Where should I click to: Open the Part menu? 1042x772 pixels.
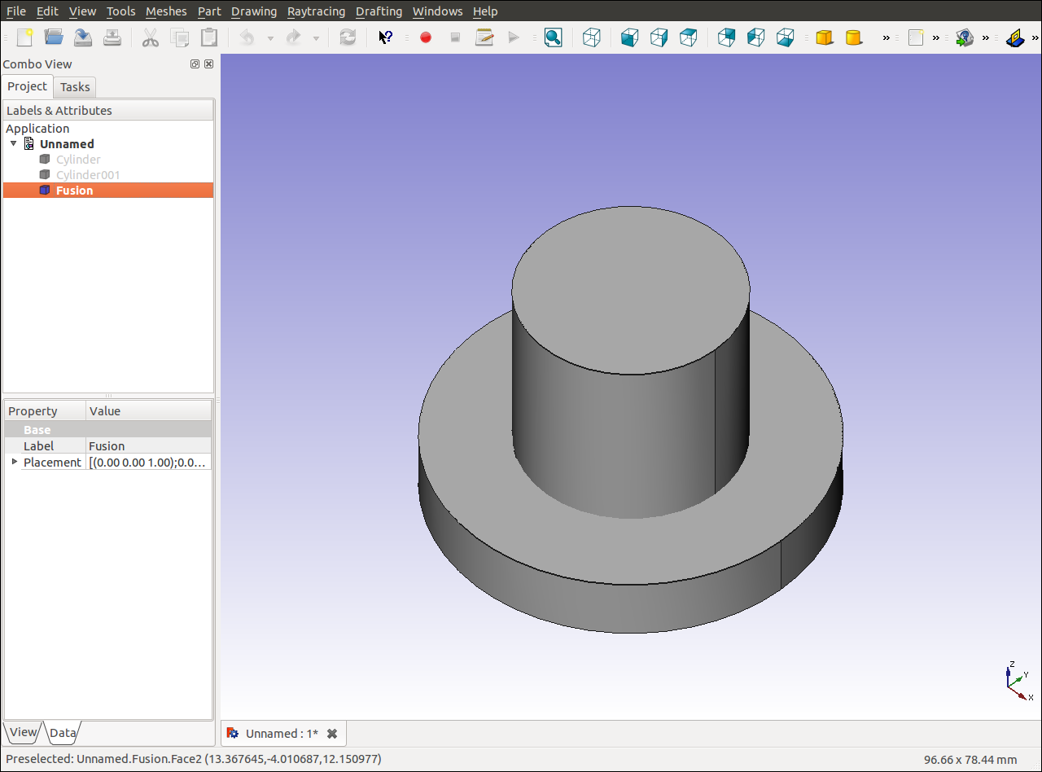209,11
